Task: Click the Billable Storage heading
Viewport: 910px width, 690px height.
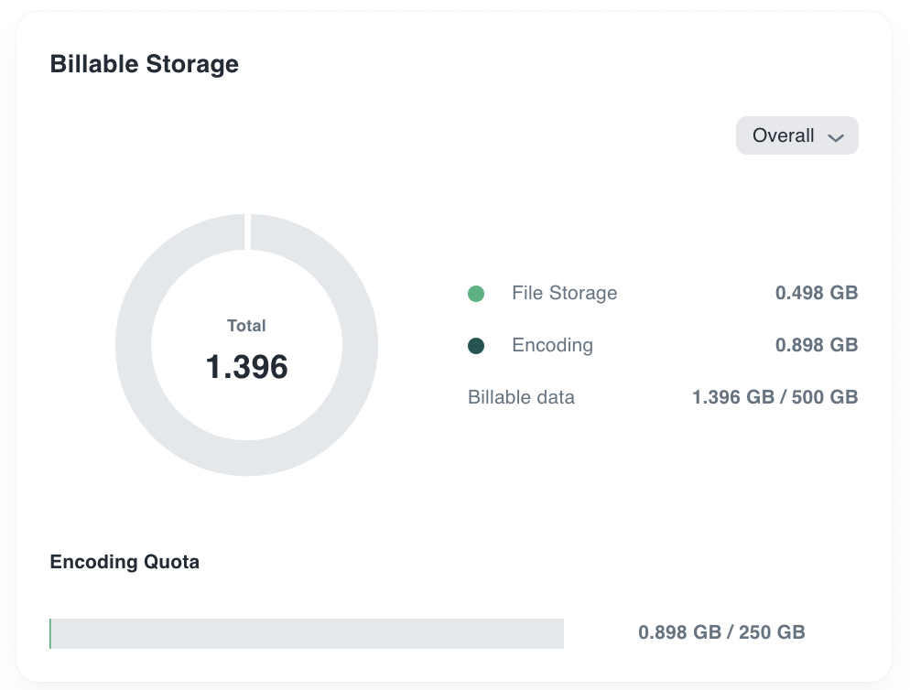Action: tap(144, 64)
